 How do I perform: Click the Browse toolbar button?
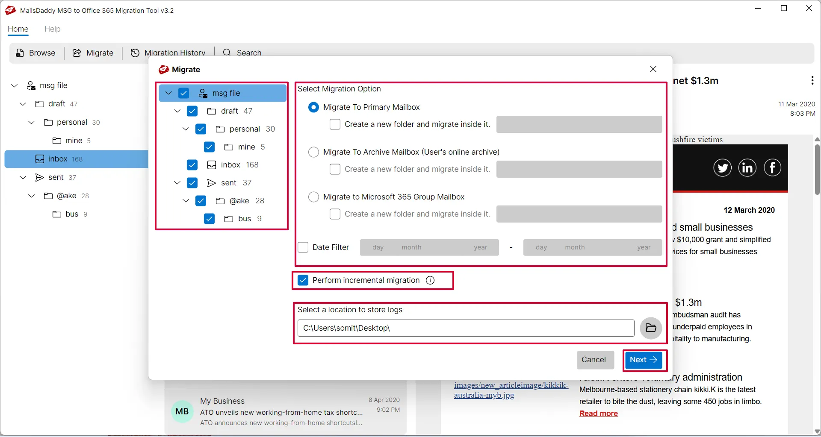(x=36, y=53)
